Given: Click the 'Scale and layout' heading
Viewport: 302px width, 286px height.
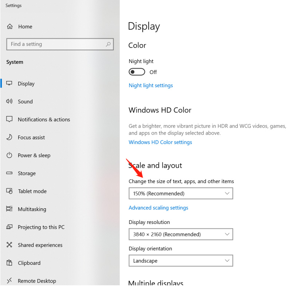Looking at the screenshot, I should point(155,166).
